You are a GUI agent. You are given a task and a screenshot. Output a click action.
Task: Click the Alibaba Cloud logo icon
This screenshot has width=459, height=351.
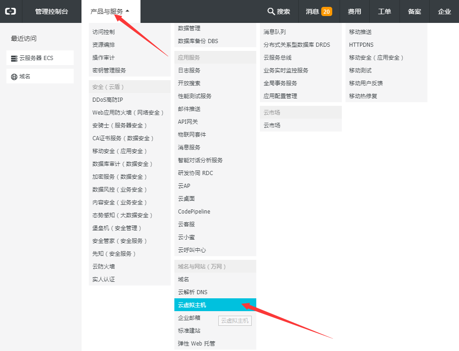(x=11, y=11)
